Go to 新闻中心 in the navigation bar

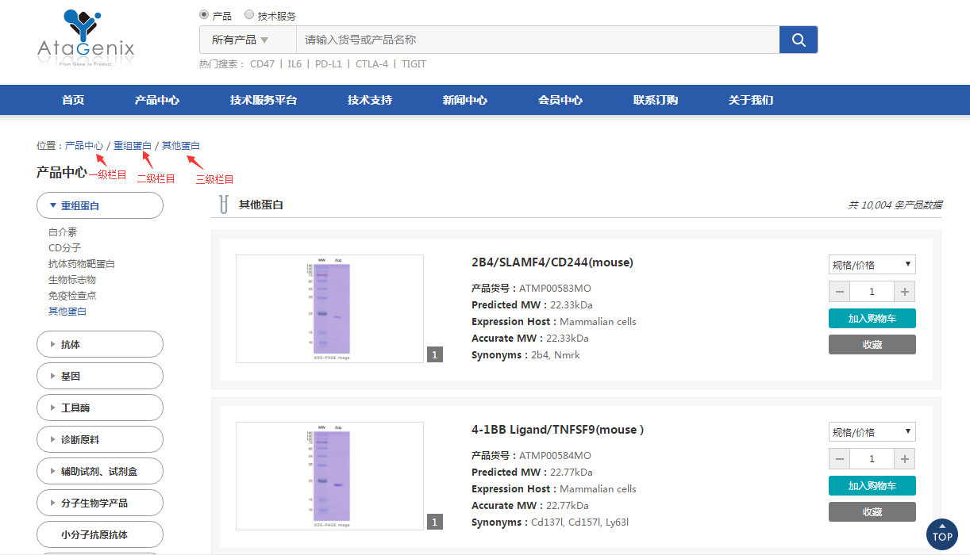[x=465, y=100]
